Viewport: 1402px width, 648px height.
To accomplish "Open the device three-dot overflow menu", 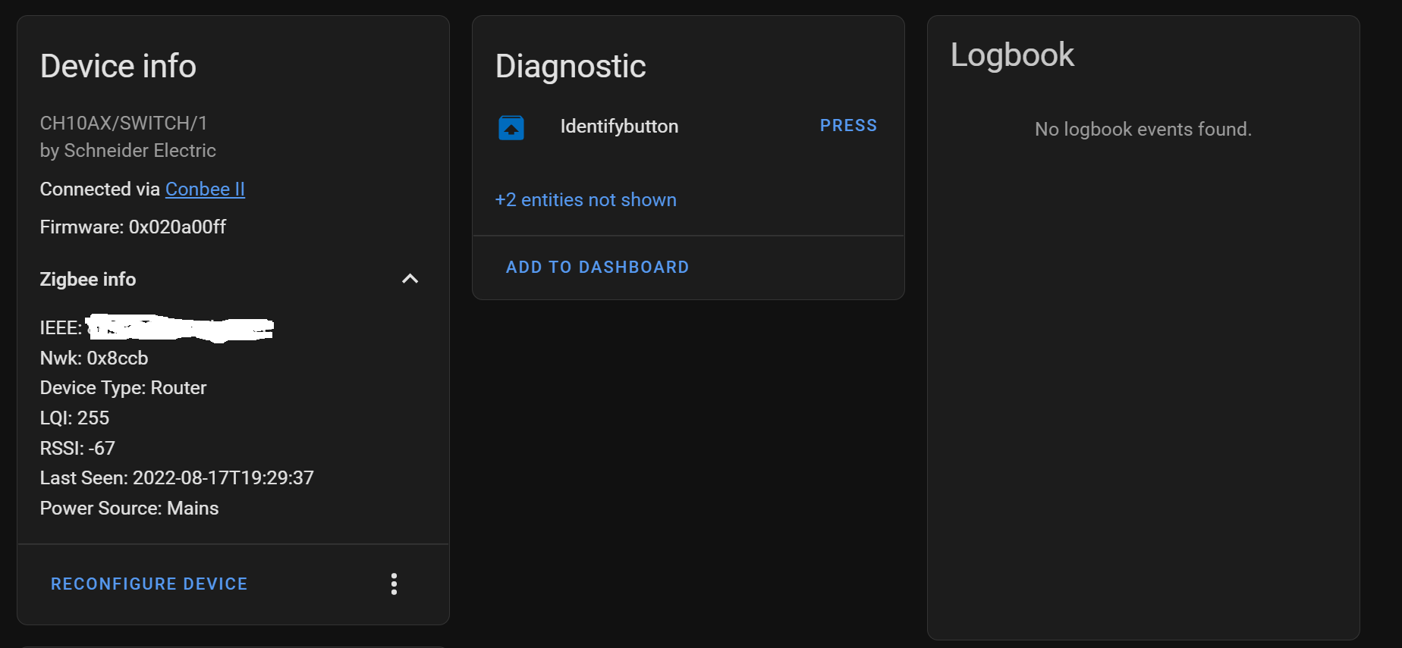I will pos(394,584).
